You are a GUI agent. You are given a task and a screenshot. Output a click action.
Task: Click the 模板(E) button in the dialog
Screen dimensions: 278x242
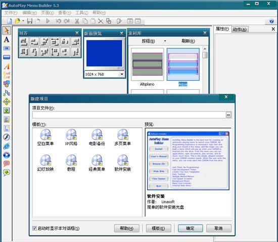point(158,228)
